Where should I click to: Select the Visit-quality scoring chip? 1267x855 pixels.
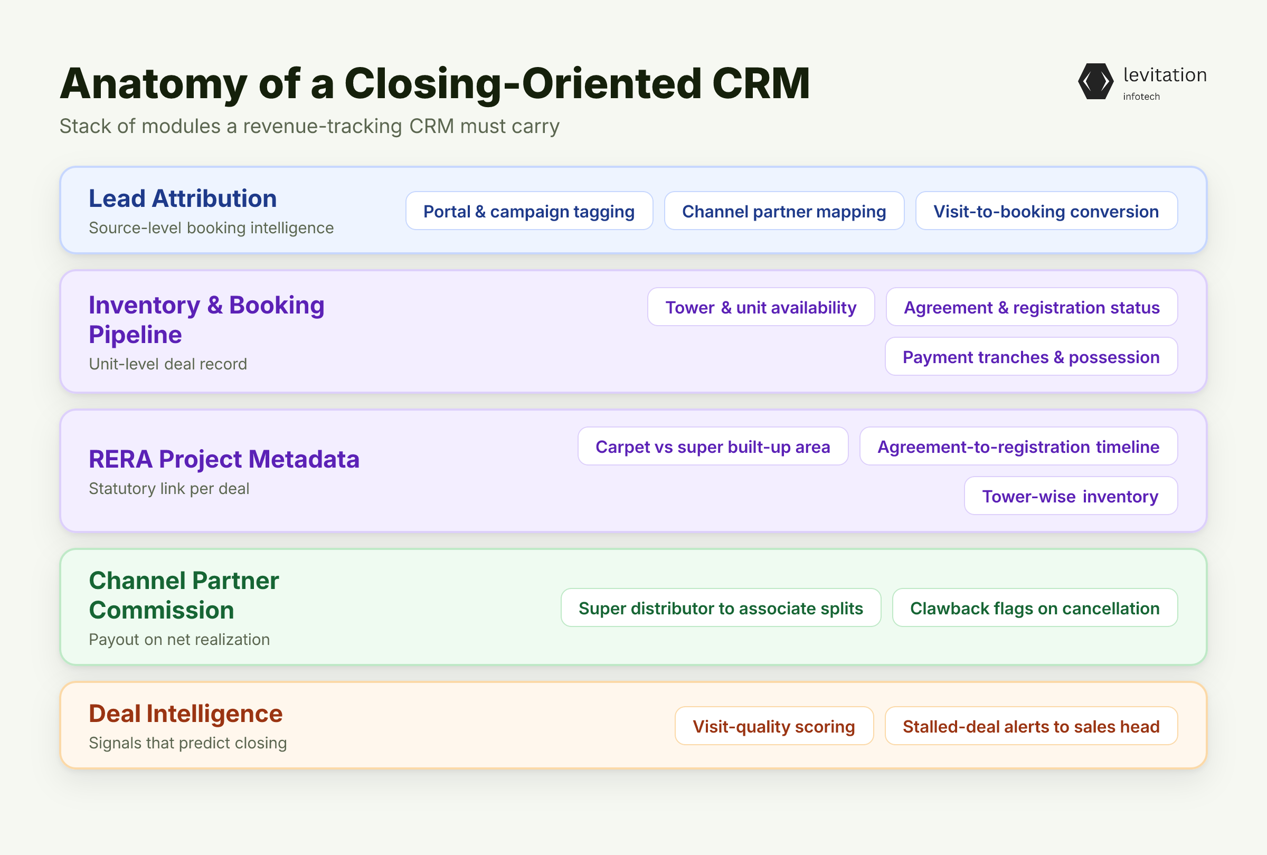pyautogui.click(x=773, y=726)
